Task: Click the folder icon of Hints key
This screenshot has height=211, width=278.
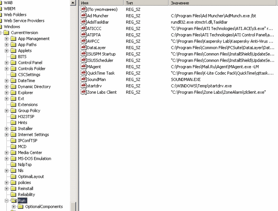Action: (13, 123)
